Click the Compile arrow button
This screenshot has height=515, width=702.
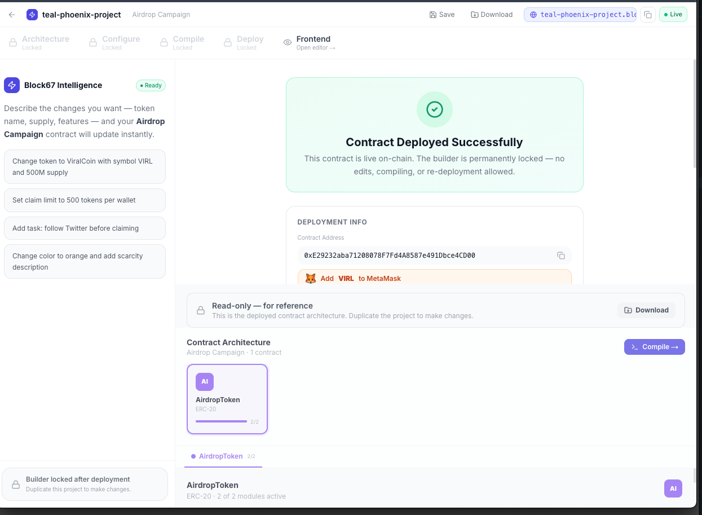click(x=654, y=347)
